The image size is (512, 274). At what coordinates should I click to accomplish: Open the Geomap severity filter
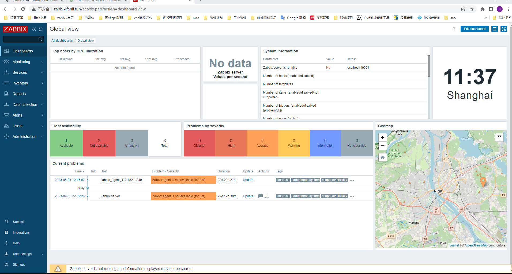tap(499, 137)
